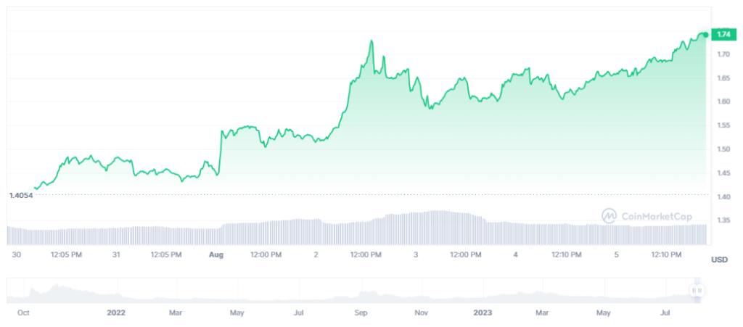Image resolution: width=743 pixels, height=327 pixels.
Task: Click the 1.74 current price tag
Action: pyautogui.click(x=723, y=34)
